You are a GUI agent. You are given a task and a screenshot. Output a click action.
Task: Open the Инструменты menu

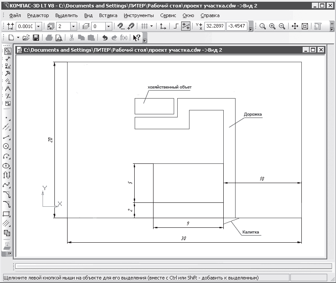click(x=139, y=15)
